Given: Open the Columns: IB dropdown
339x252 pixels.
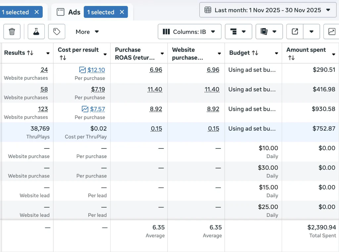Looking at the screenshot, I should [x=190, y=31].
